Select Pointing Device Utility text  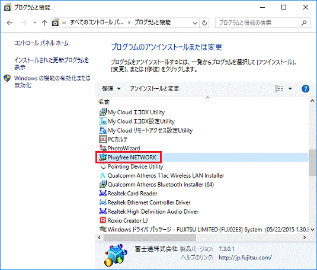pos(136,166)
